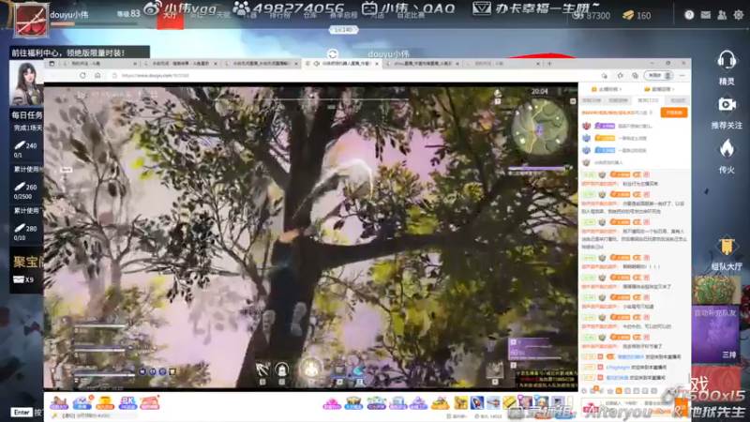
Task: Click the female character portrait on left
Action: coord(27,83)
